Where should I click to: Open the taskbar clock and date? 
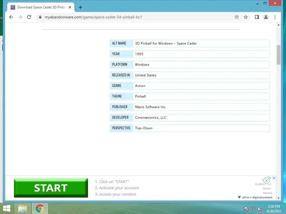[274, 209]
